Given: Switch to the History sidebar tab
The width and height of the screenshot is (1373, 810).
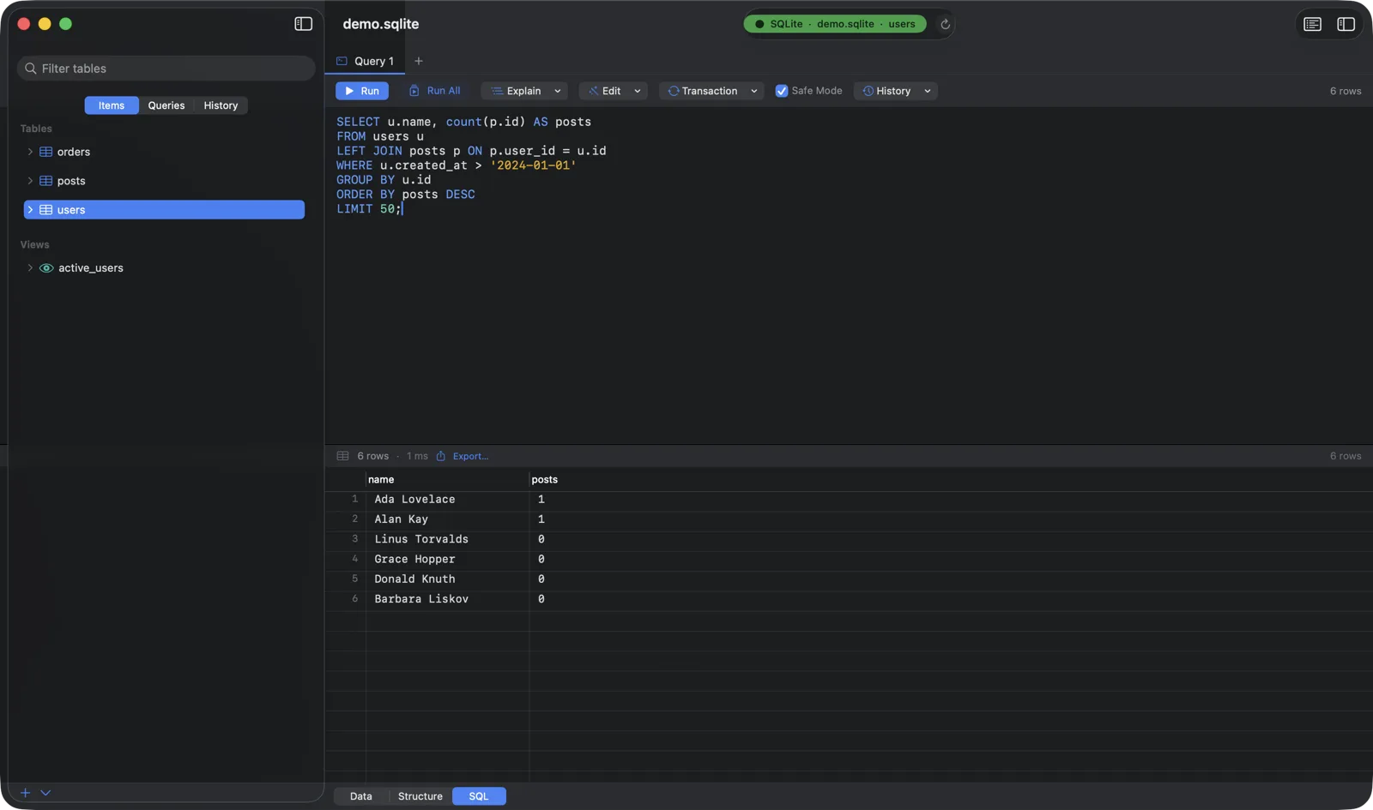Looking at the screenshot, I should click(x=221, y=105).
